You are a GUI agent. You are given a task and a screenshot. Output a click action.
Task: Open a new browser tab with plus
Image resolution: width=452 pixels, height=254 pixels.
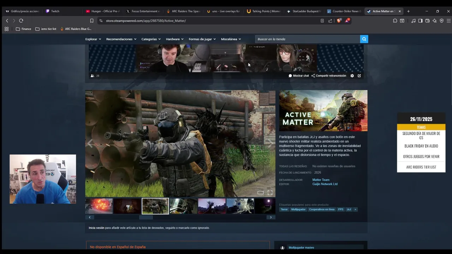point(408,11)
